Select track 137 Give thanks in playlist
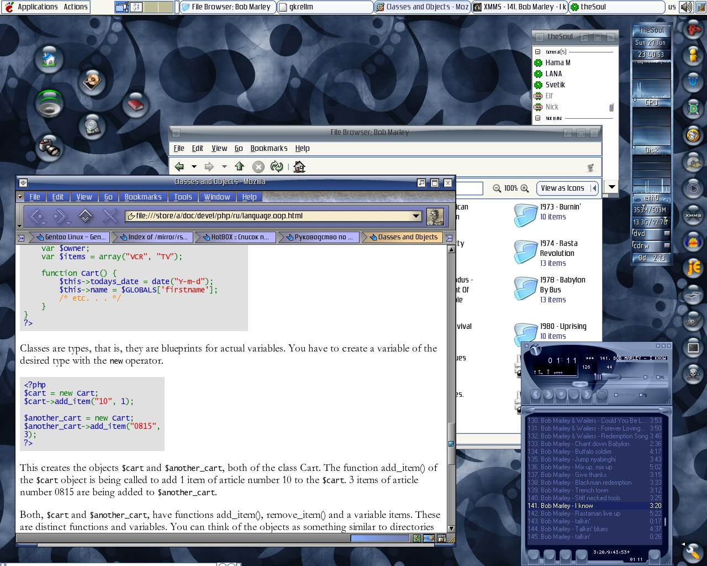707x566 pixels. [x=594, y=475]
